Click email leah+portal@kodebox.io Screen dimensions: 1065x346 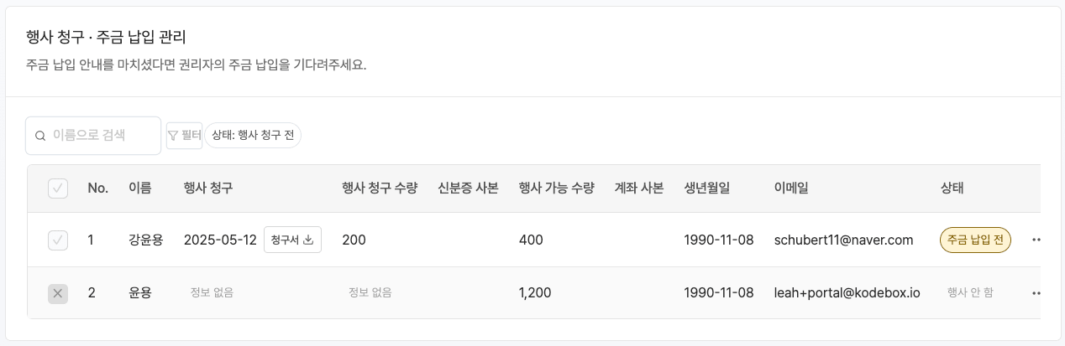847,293
